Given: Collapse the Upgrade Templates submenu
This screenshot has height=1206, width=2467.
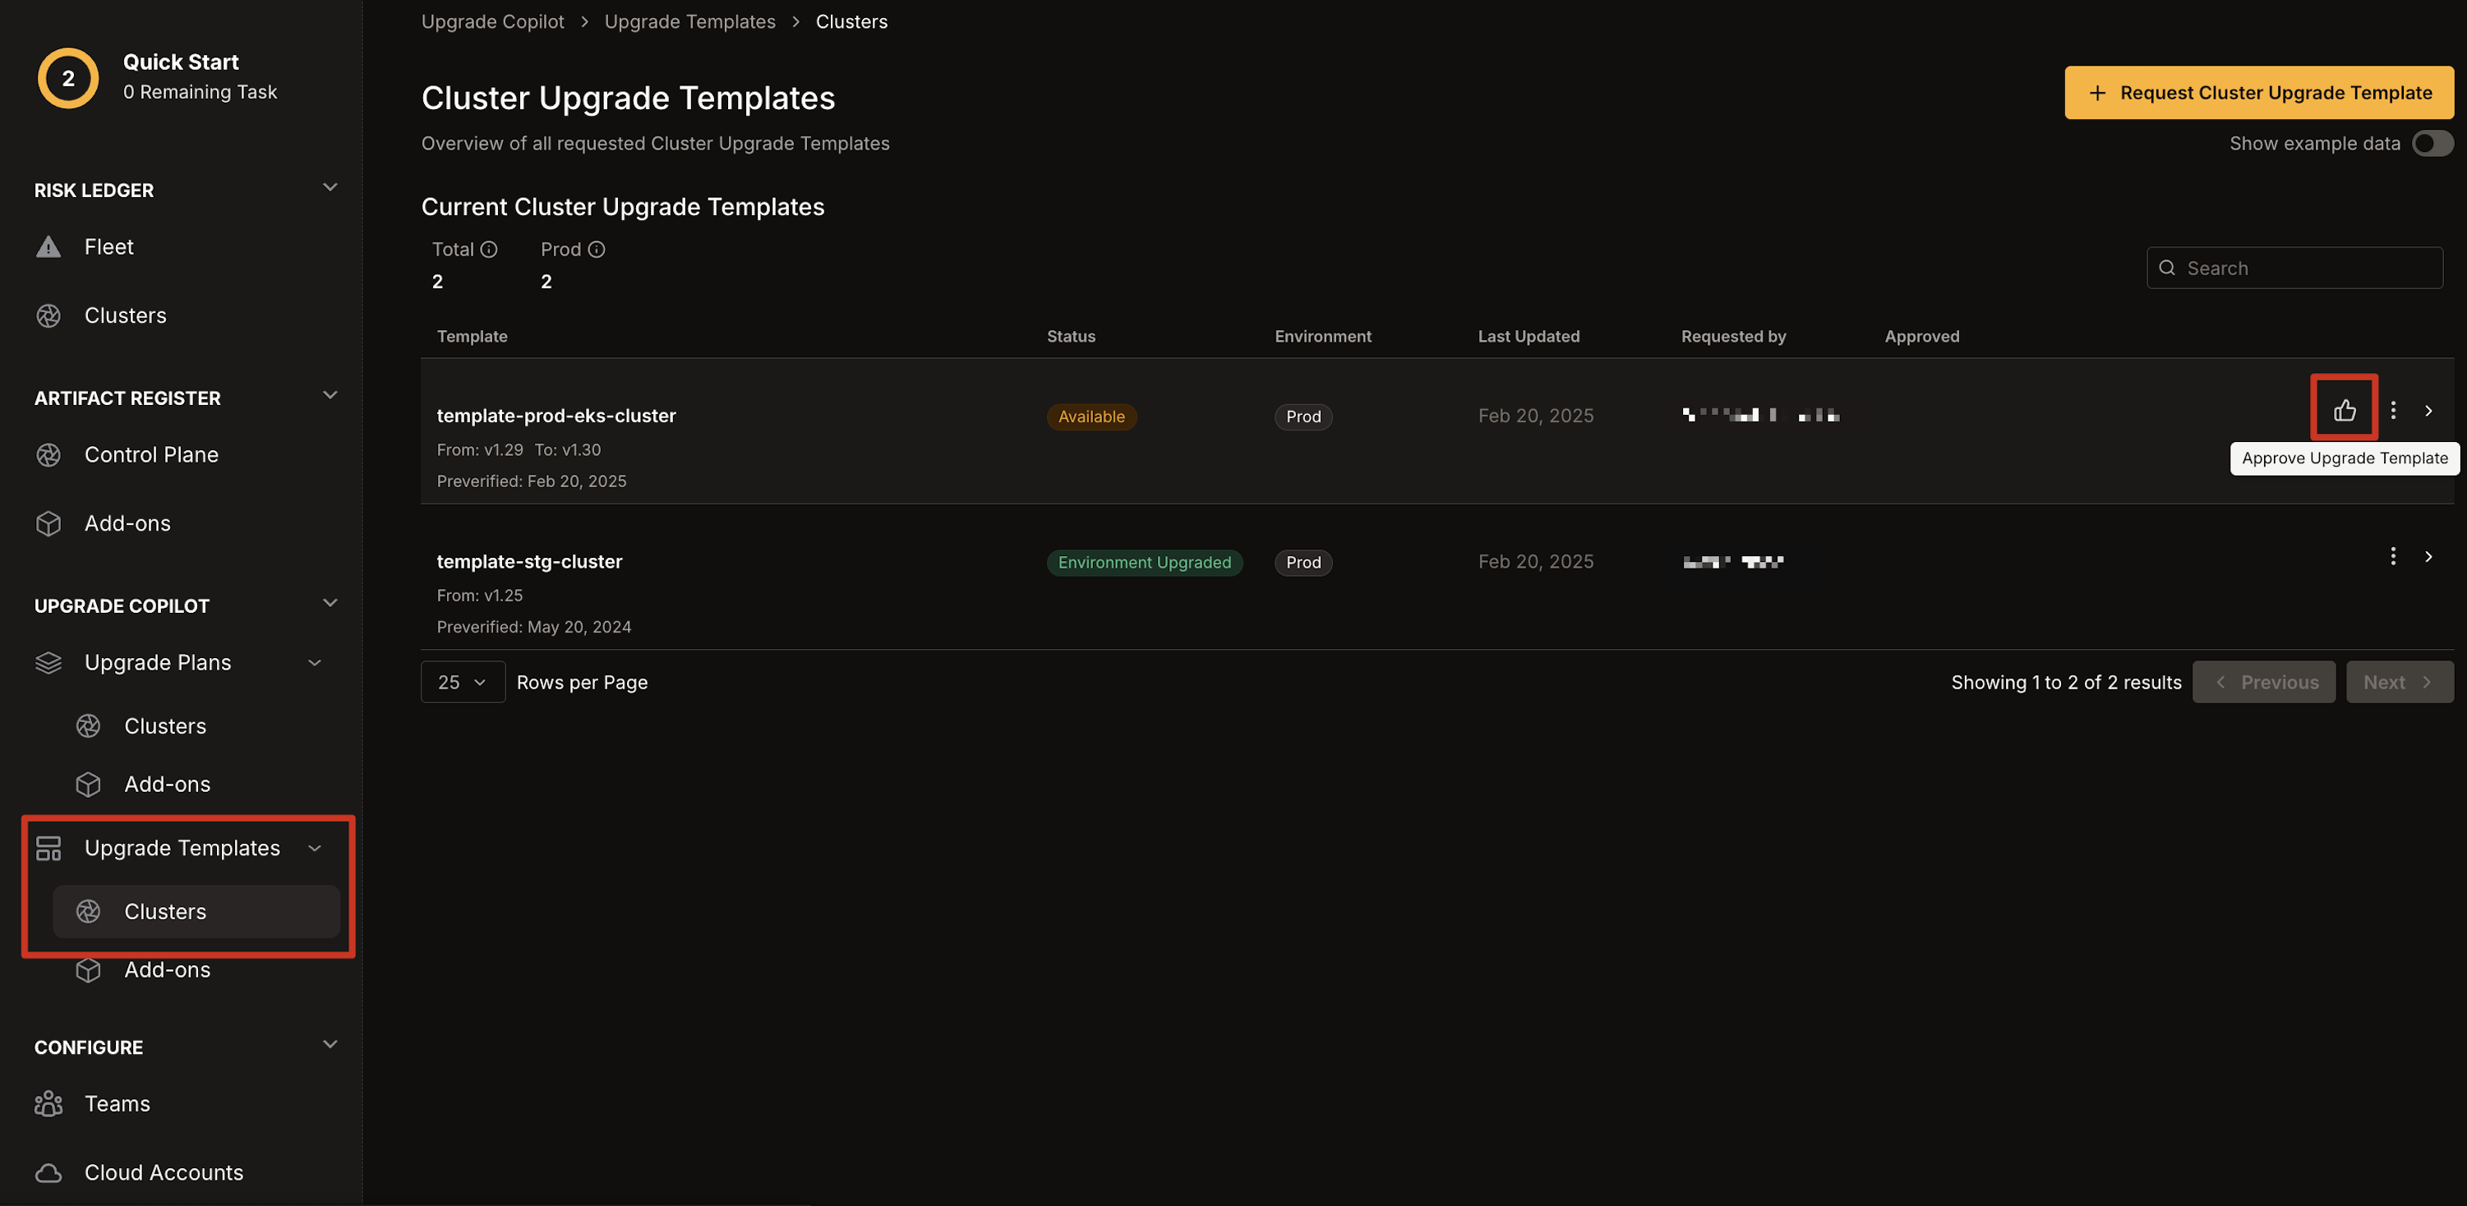Looking at the screenshot, I should (314, 848).
